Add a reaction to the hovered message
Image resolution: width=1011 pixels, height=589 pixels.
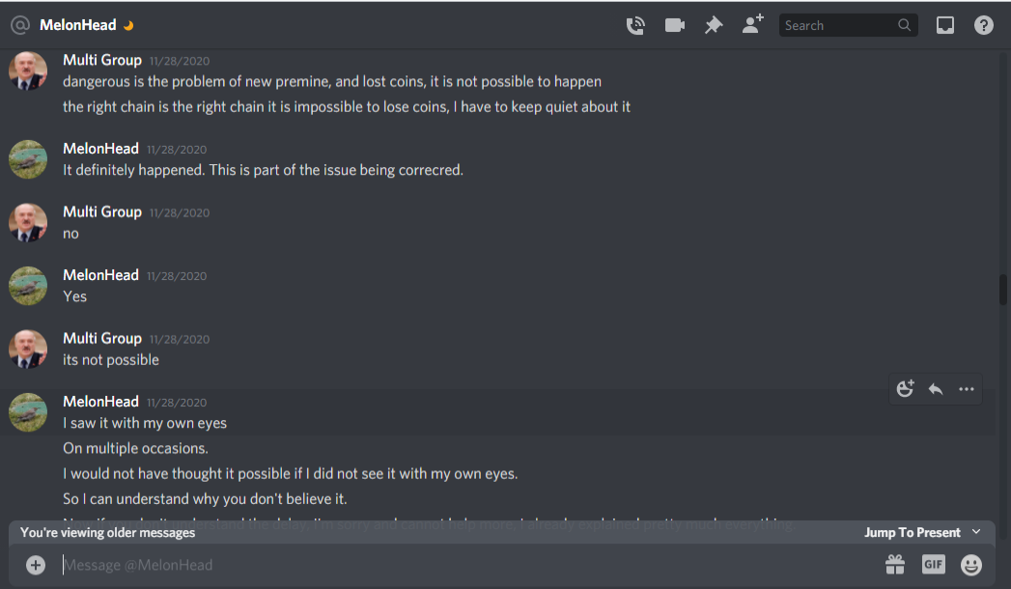point(905,388)
